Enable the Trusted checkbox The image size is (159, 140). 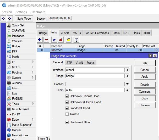point(67,114)
